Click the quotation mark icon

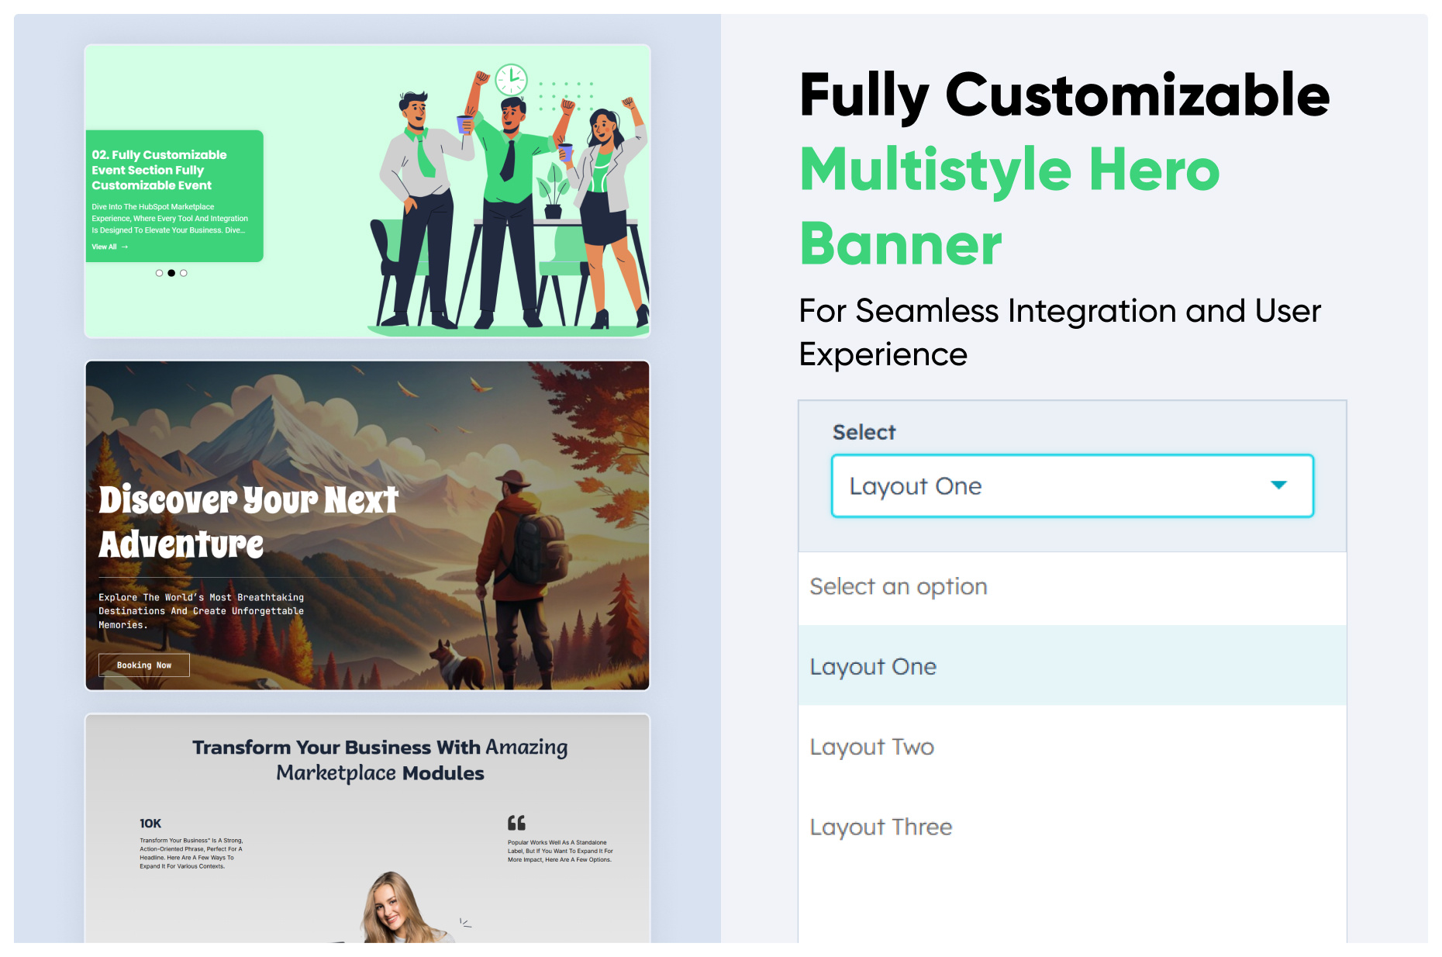coord(516,823)
